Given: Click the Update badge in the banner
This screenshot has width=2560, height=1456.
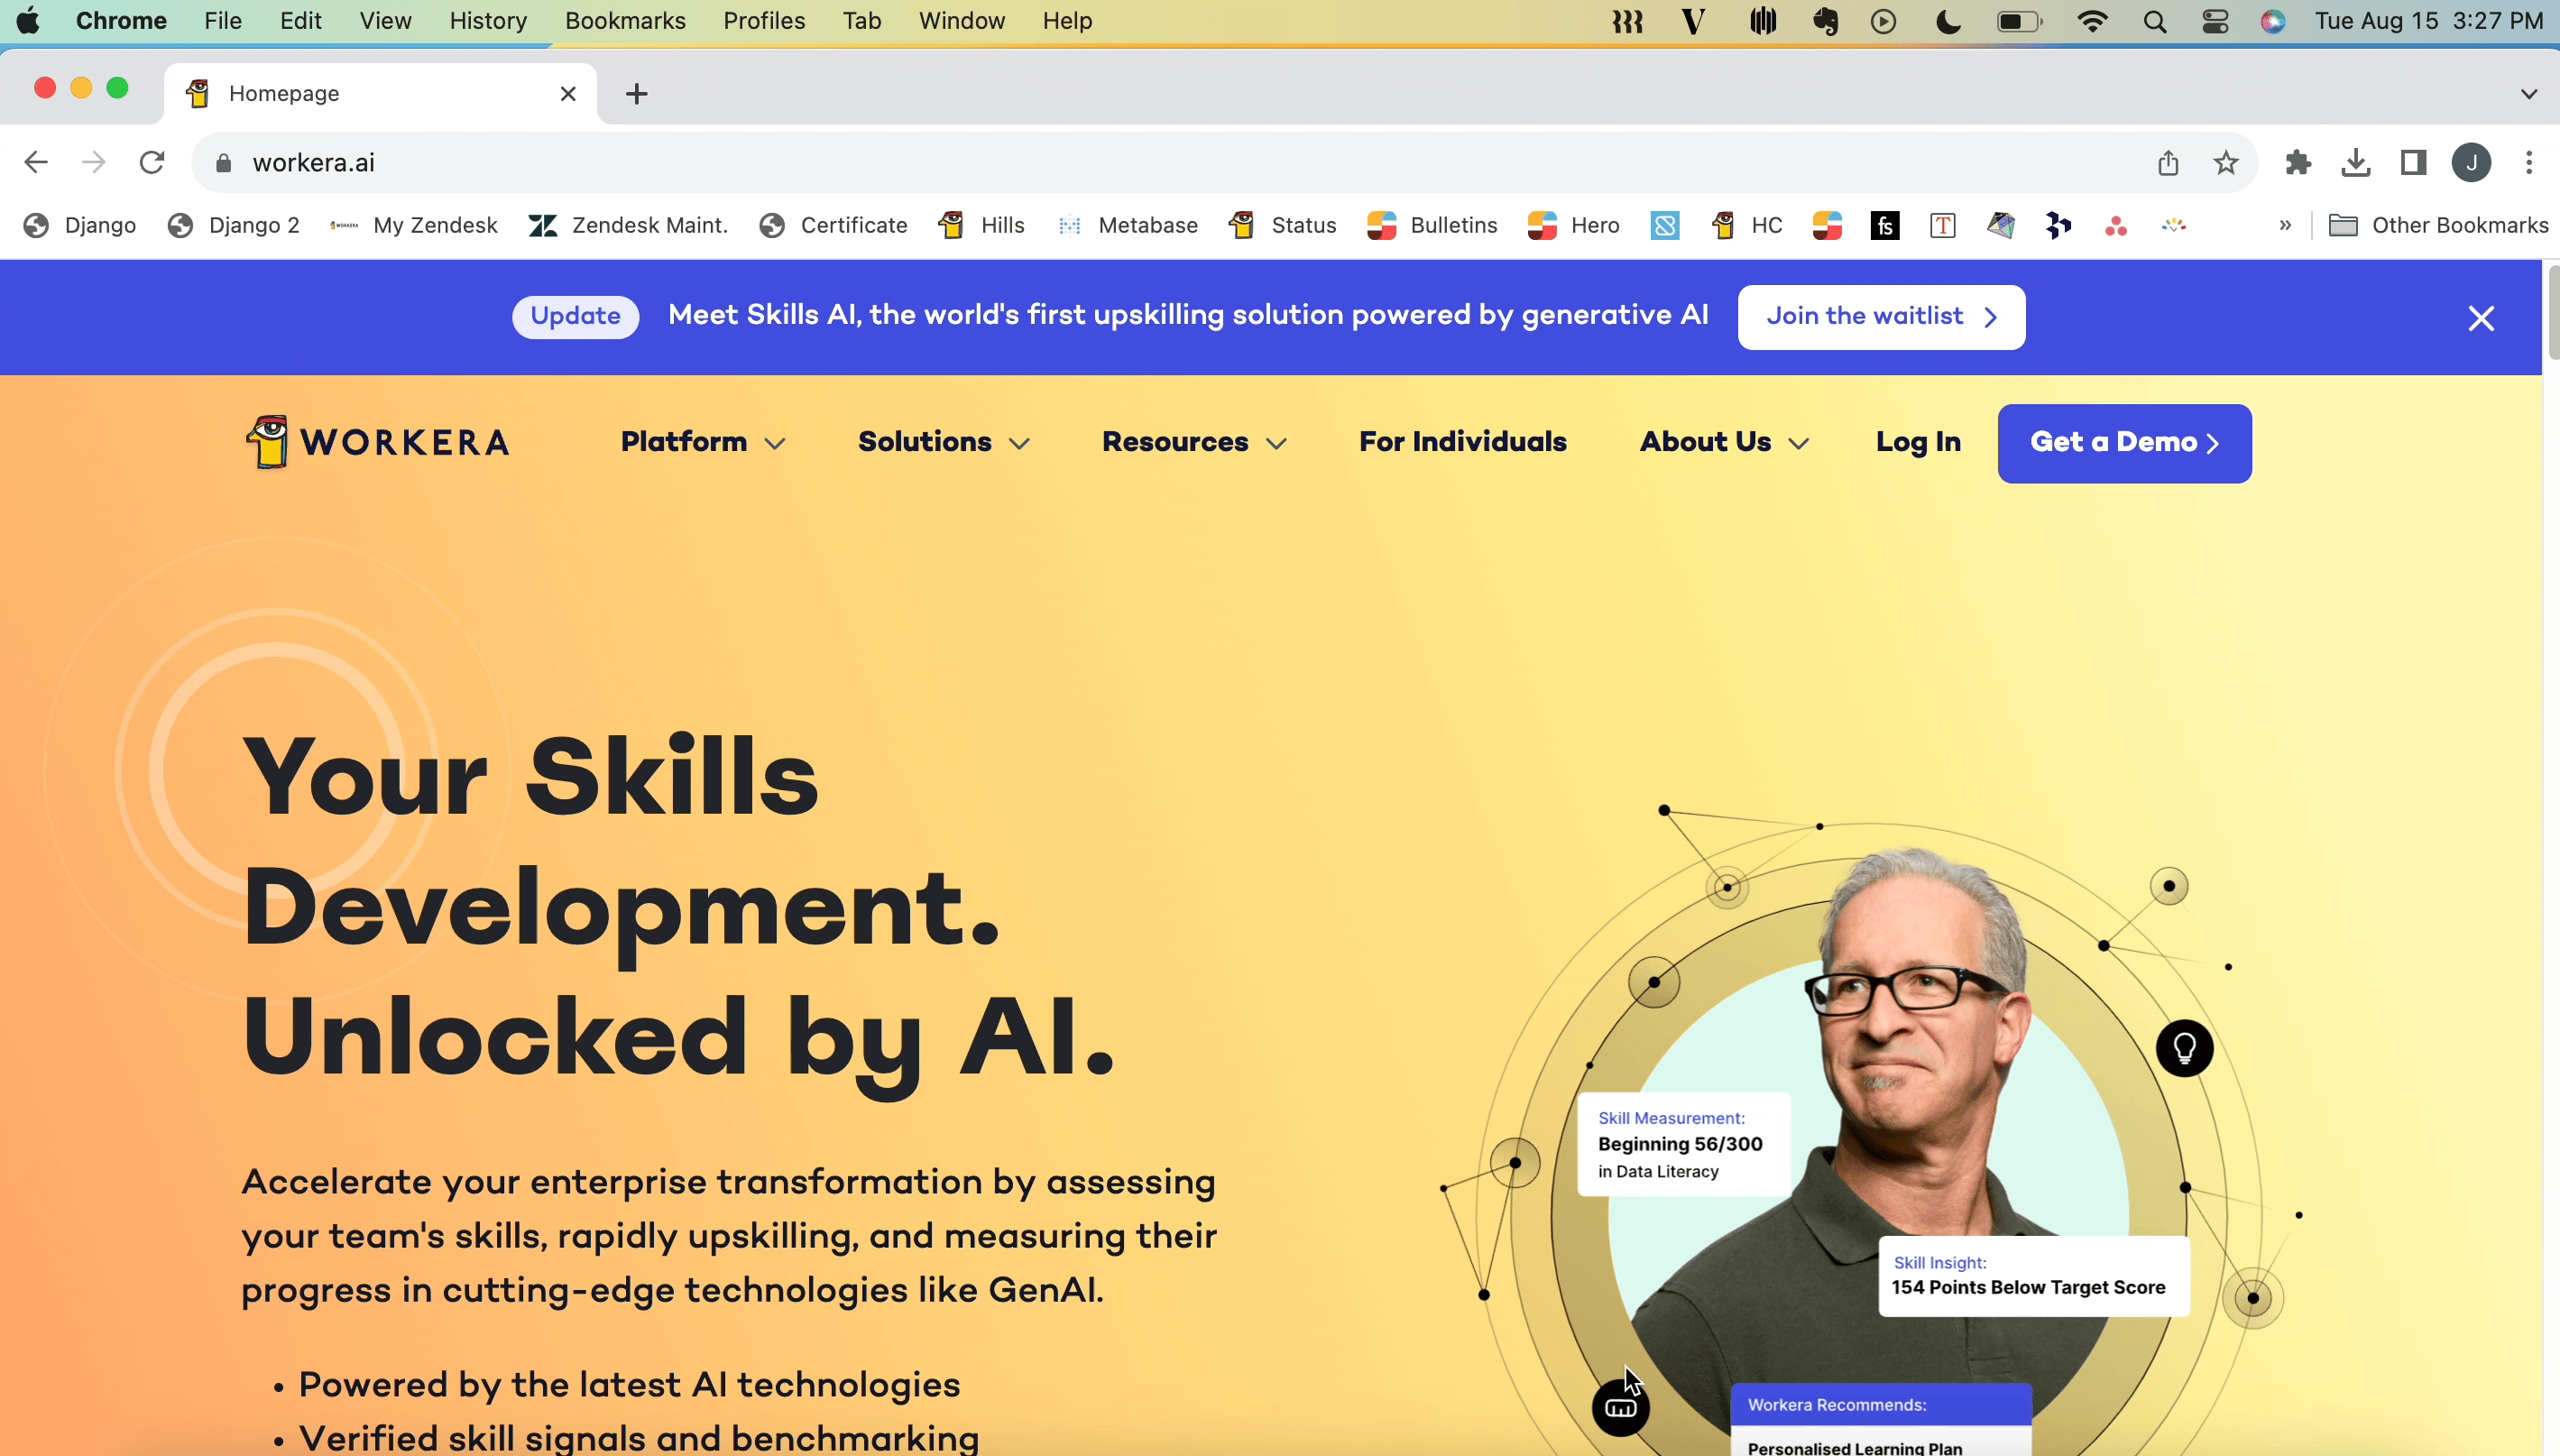Looking at the screenshot, I should [x=576, y=317].
